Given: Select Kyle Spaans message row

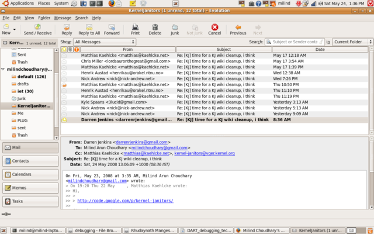Looking at the screenshot, I should coord(214,102).
